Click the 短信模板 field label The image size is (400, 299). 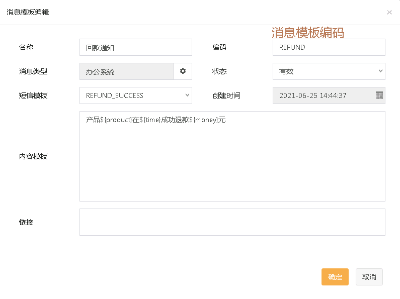(x=33, y=95)
